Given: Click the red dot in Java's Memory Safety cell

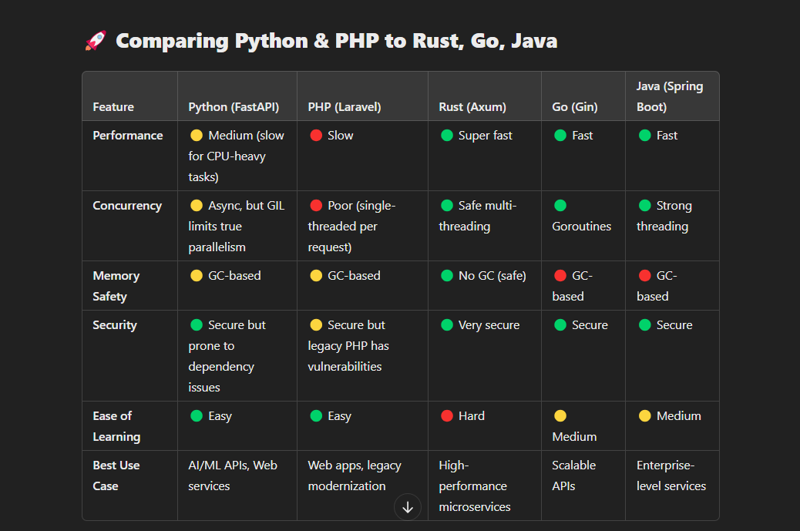Looking at the screenshot, I should [x=645, y=275].
